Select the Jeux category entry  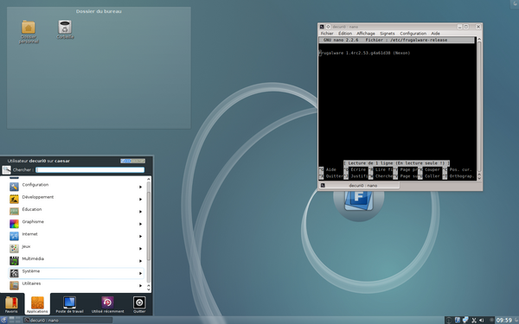tap(76, 248)
